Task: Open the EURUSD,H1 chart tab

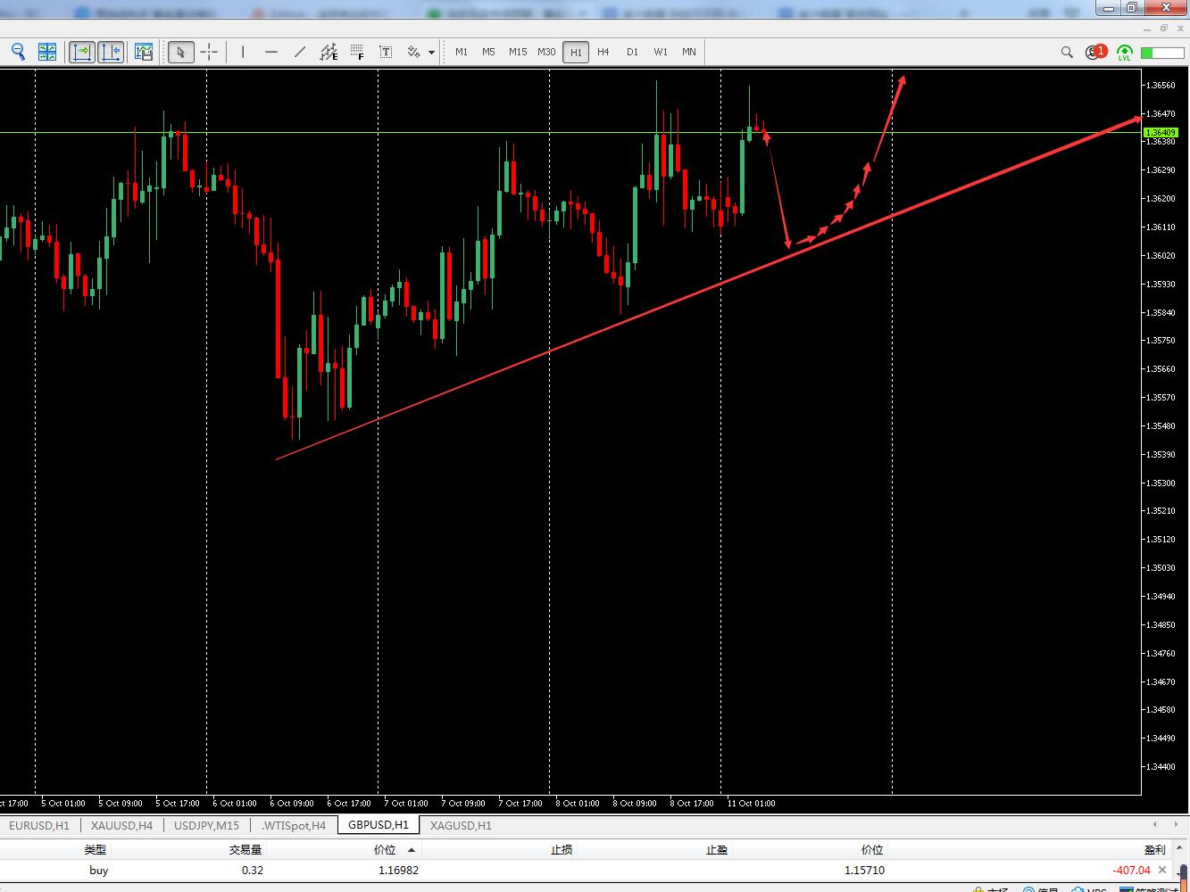Action: (39, 825)
